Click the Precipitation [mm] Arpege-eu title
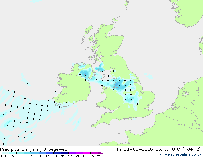The image size is (203, 157). point(34,149)
